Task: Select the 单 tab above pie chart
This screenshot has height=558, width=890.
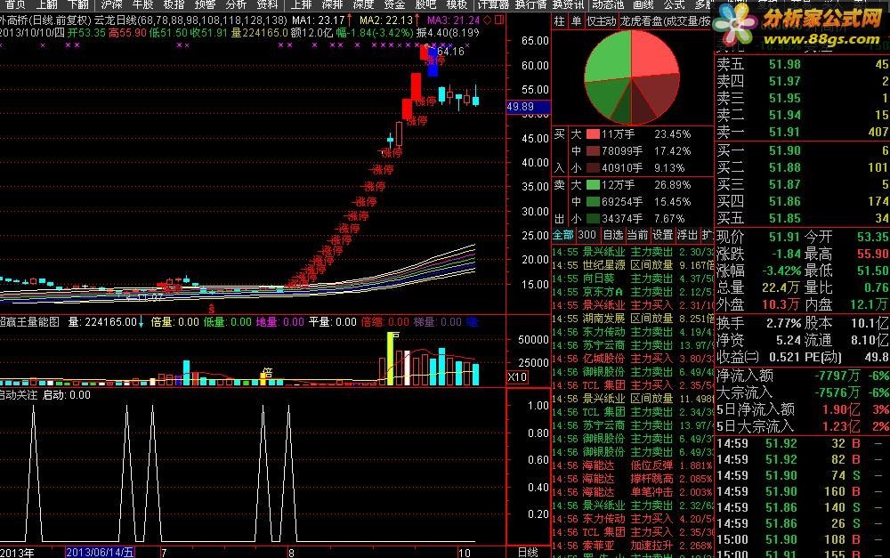Action: (576, 21)
